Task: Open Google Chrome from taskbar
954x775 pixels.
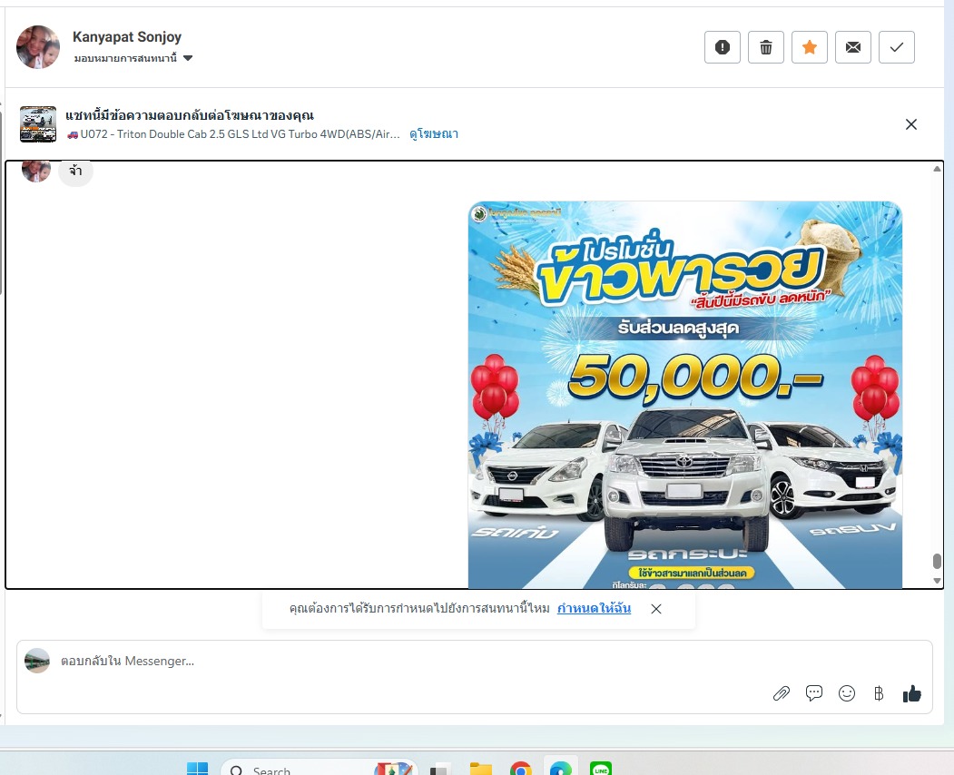Action: coord(521,769)
